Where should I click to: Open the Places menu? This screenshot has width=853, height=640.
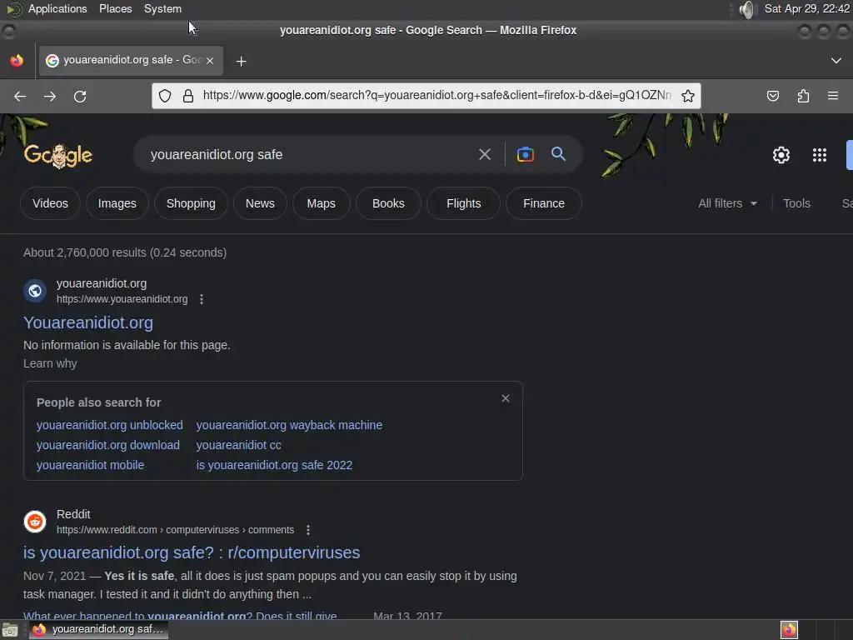pyautogui.click(x=115, y=8)
